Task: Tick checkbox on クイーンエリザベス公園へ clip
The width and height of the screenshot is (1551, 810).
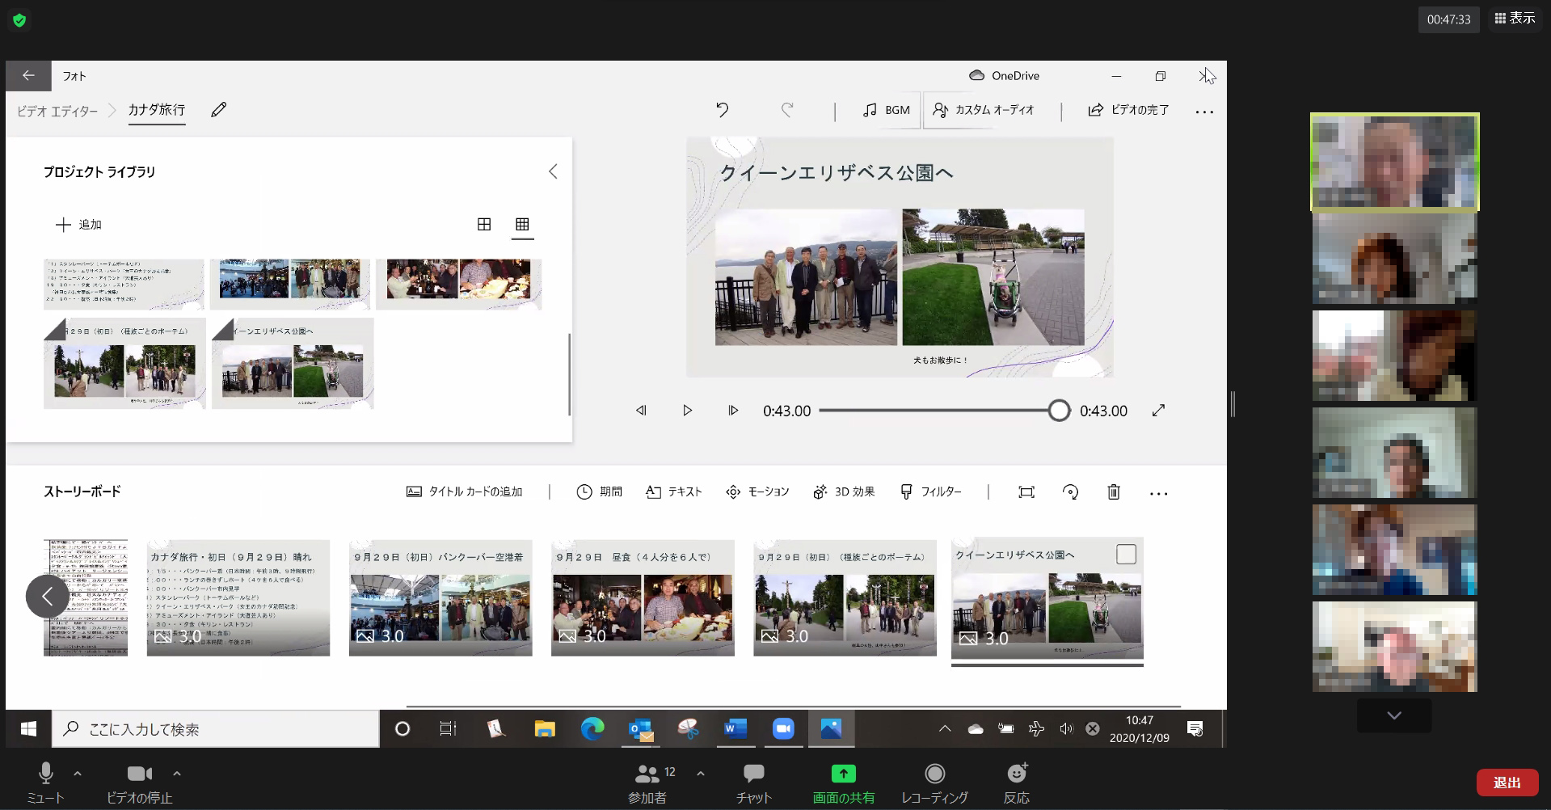Action: 1126,554
